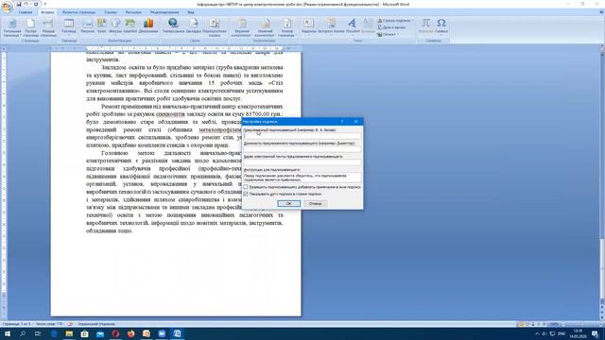Screen dimensions: 605x340
Task: Click the Redo icon in quick access toolbar
Action: pyautogui.click(x=36, y=4)
